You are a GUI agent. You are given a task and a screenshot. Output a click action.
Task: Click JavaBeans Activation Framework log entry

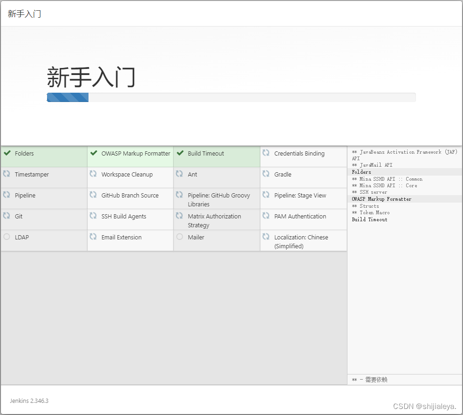[x=404, y=155]
